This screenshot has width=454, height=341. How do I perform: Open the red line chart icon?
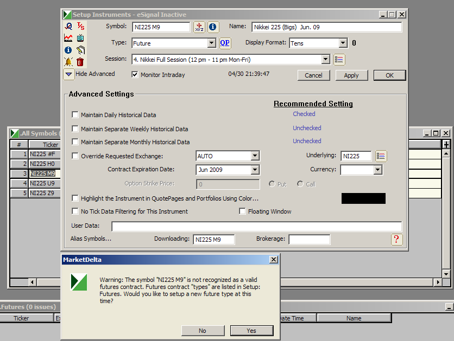68,38
